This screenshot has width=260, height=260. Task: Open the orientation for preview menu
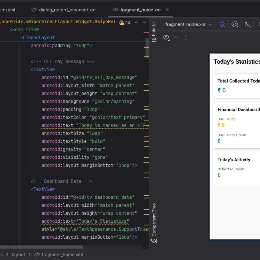point(235,24)
